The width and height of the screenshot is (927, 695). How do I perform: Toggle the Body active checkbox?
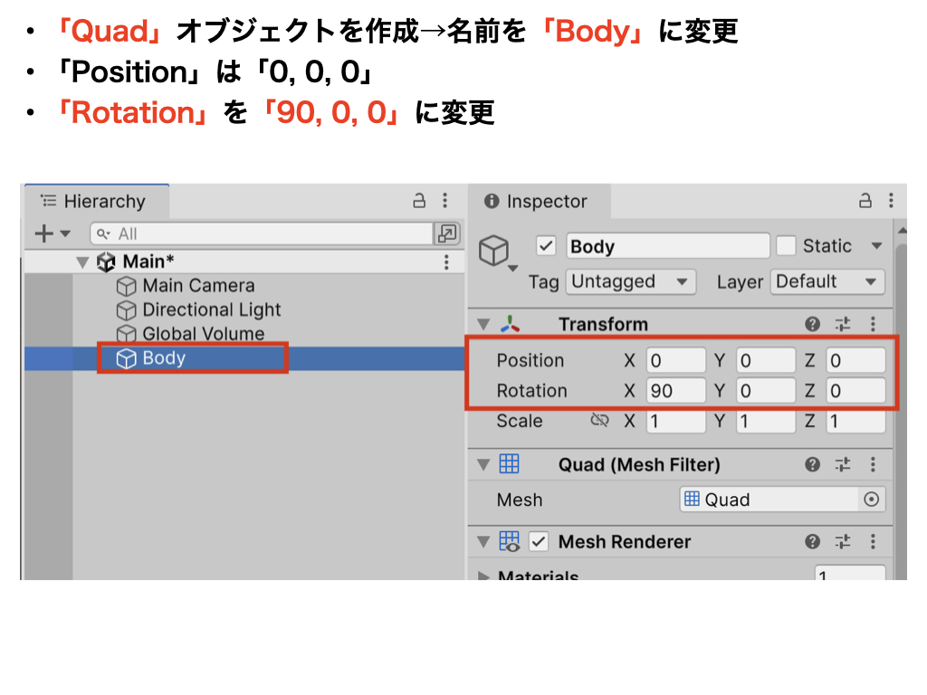click(546, 245)
